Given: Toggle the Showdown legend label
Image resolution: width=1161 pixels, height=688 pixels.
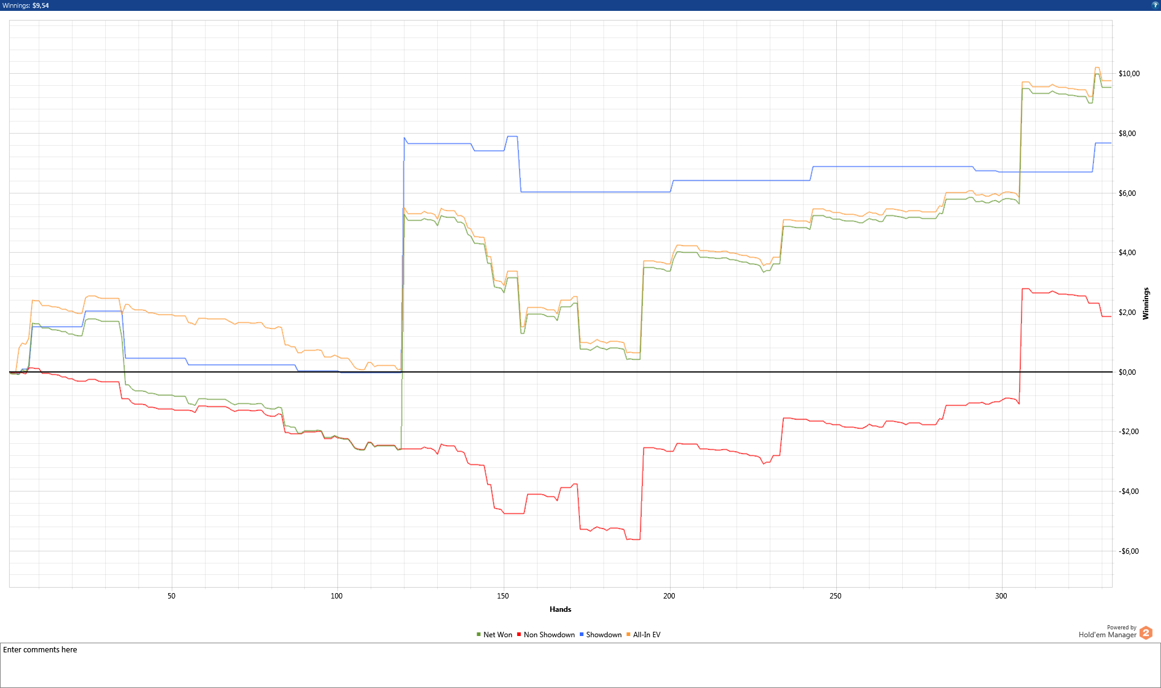Looking at the screenshot, I should 603,635.
